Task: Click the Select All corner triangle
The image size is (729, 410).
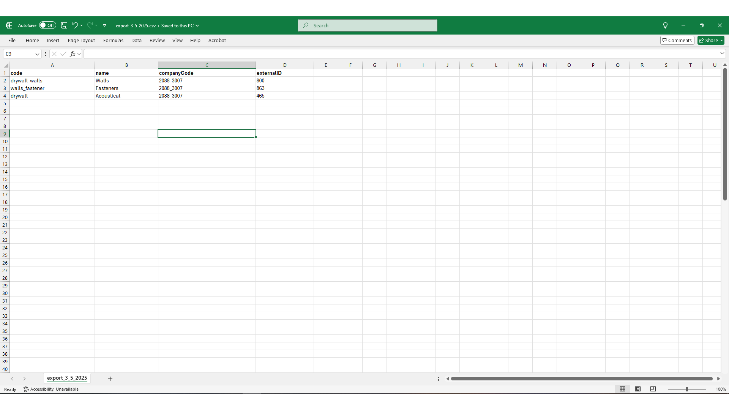Action: point(6,65)
